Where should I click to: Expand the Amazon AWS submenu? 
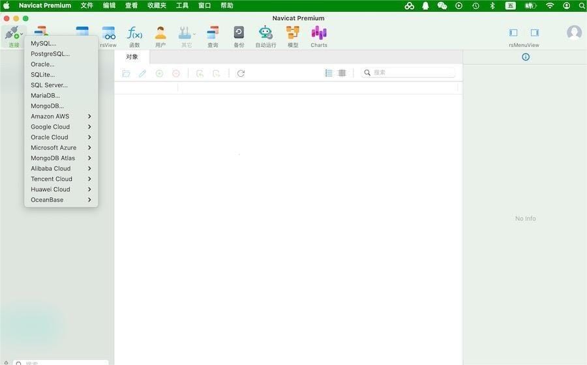[61, 116]
